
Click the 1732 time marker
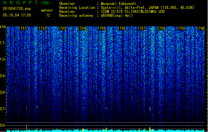[42, 28]
